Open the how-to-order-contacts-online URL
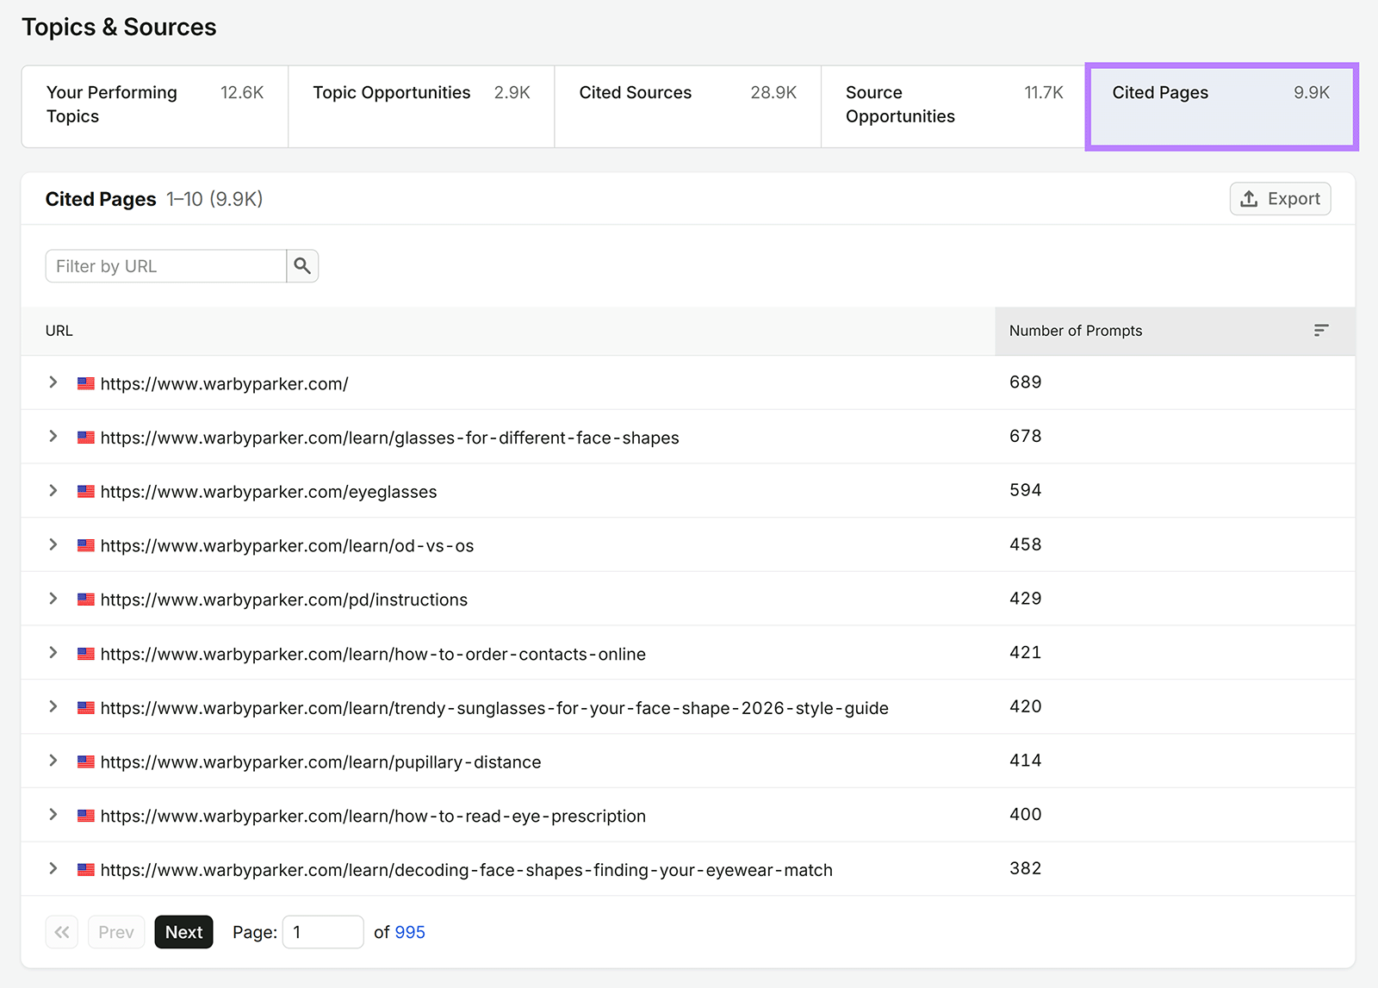Screen dimensions: 1378x988 click(373, 654)
